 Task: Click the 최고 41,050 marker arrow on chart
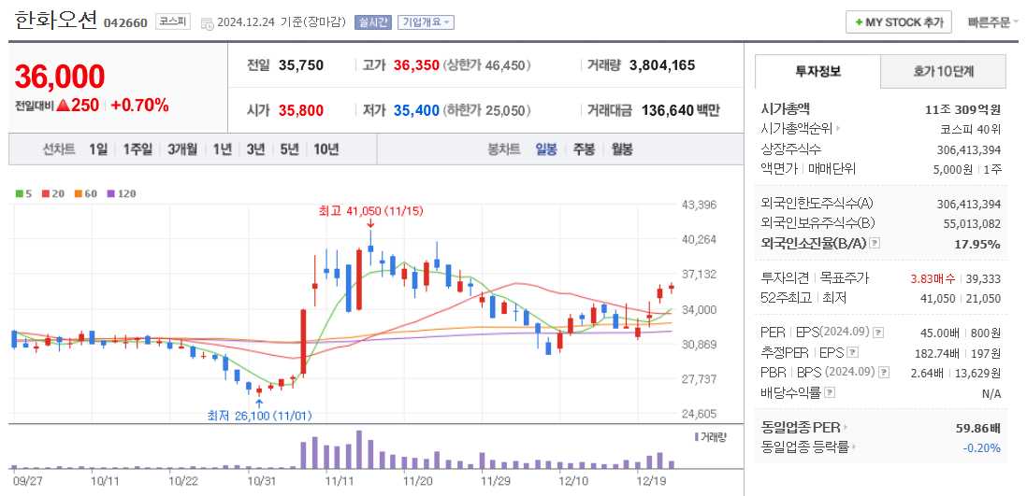[x=370, y=224]
